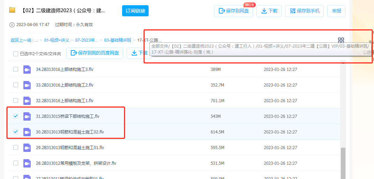Check the box for 32.2B313016上部结构施工1.flv
The height and width of the screenshot is (179, 374).
(x=16, y=100)
